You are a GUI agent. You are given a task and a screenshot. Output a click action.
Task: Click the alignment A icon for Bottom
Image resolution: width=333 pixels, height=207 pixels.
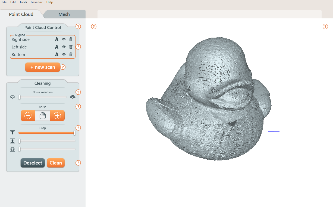pyautogui.click(x=57, y=54)
